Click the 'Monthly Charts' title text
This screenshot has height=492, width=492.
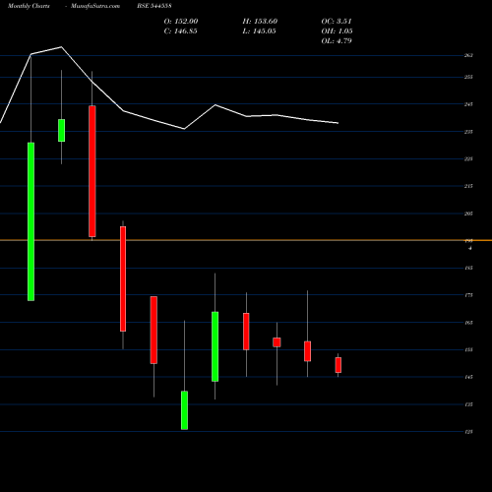pos(29,6)
